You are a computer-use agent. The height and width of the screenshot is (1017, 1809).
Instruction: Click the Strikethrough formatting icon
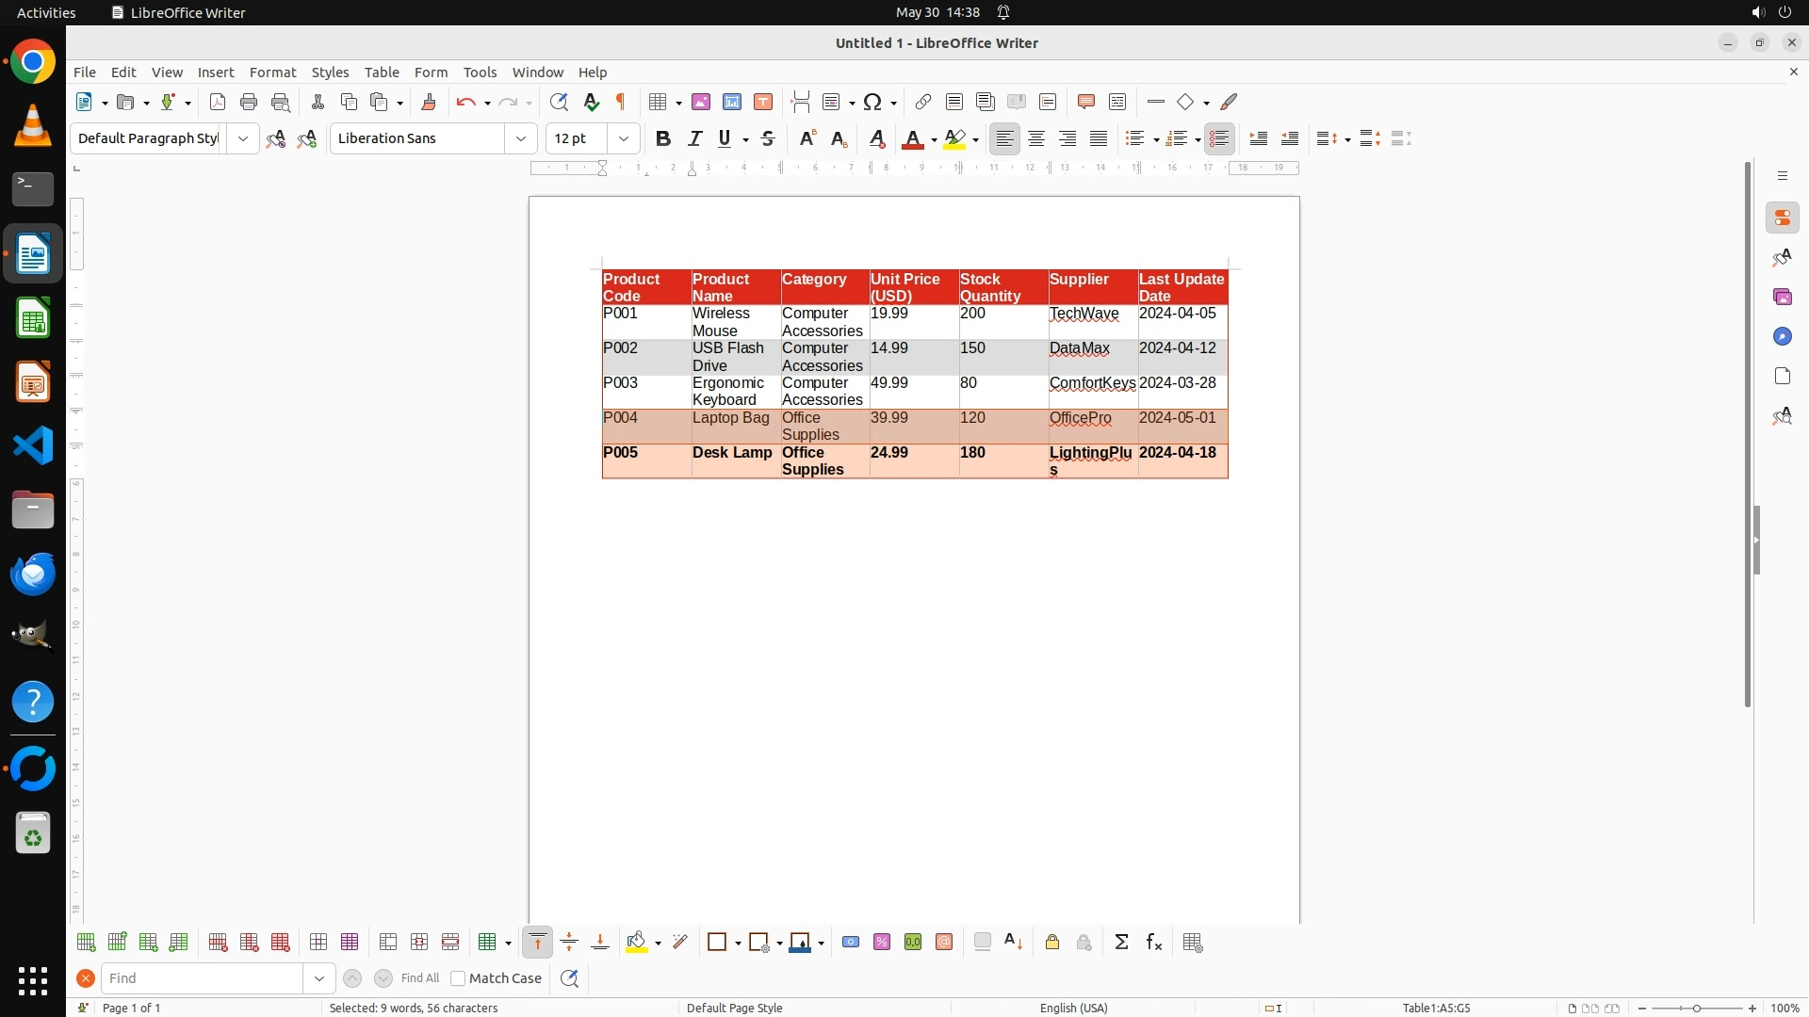click(768, 138)
